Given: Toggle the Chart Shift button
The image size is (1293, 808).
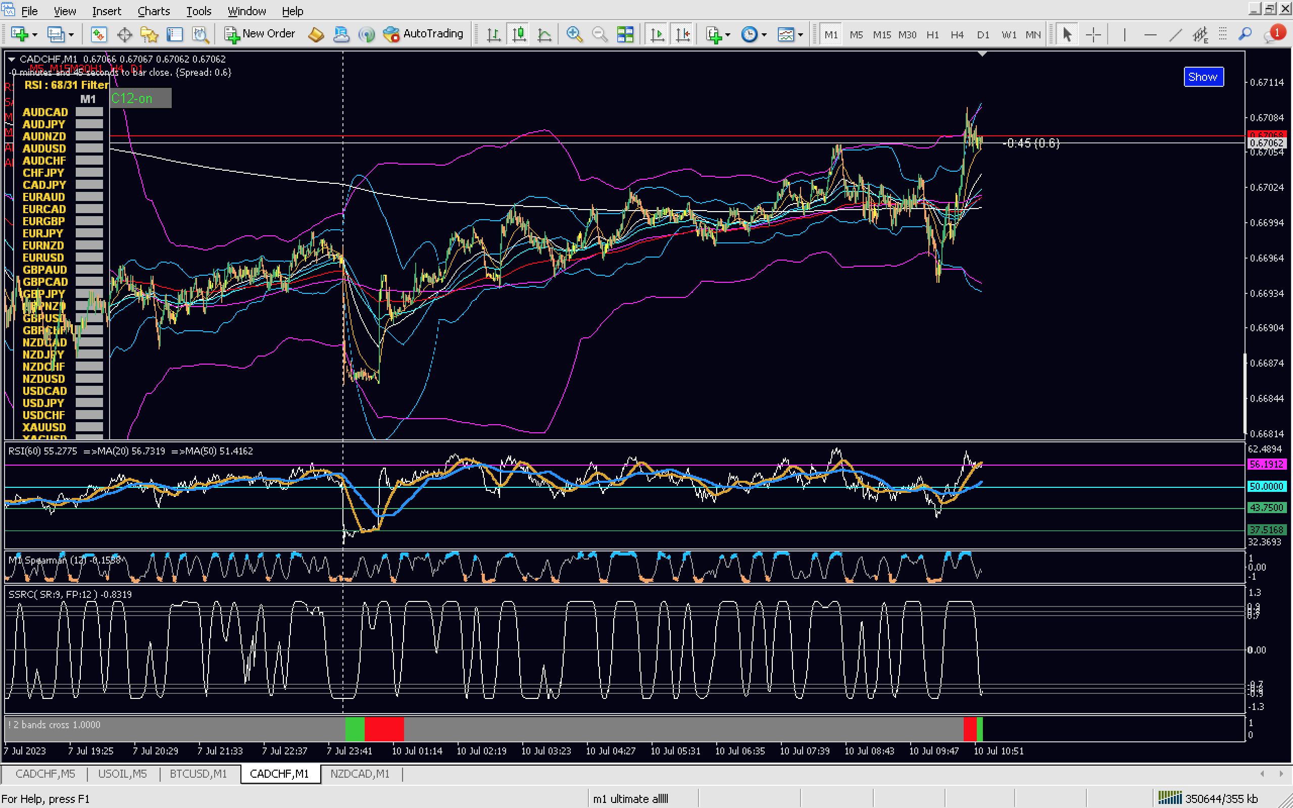Looking at the screenshot, I should [x=682, y=35].
